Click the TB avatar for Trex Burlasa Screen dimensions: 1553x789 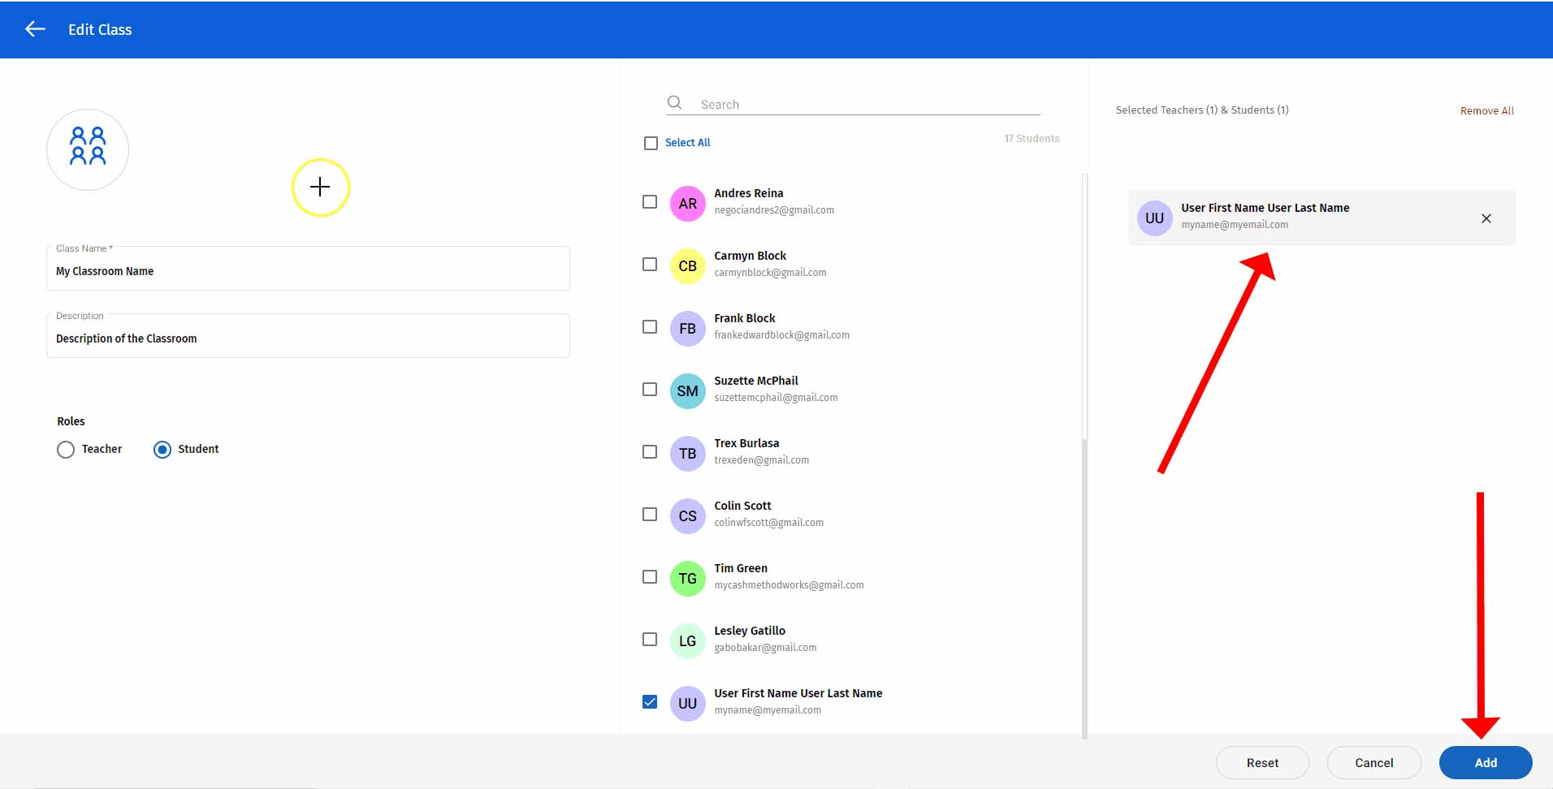pyautogui.click(x=687, y=453)
